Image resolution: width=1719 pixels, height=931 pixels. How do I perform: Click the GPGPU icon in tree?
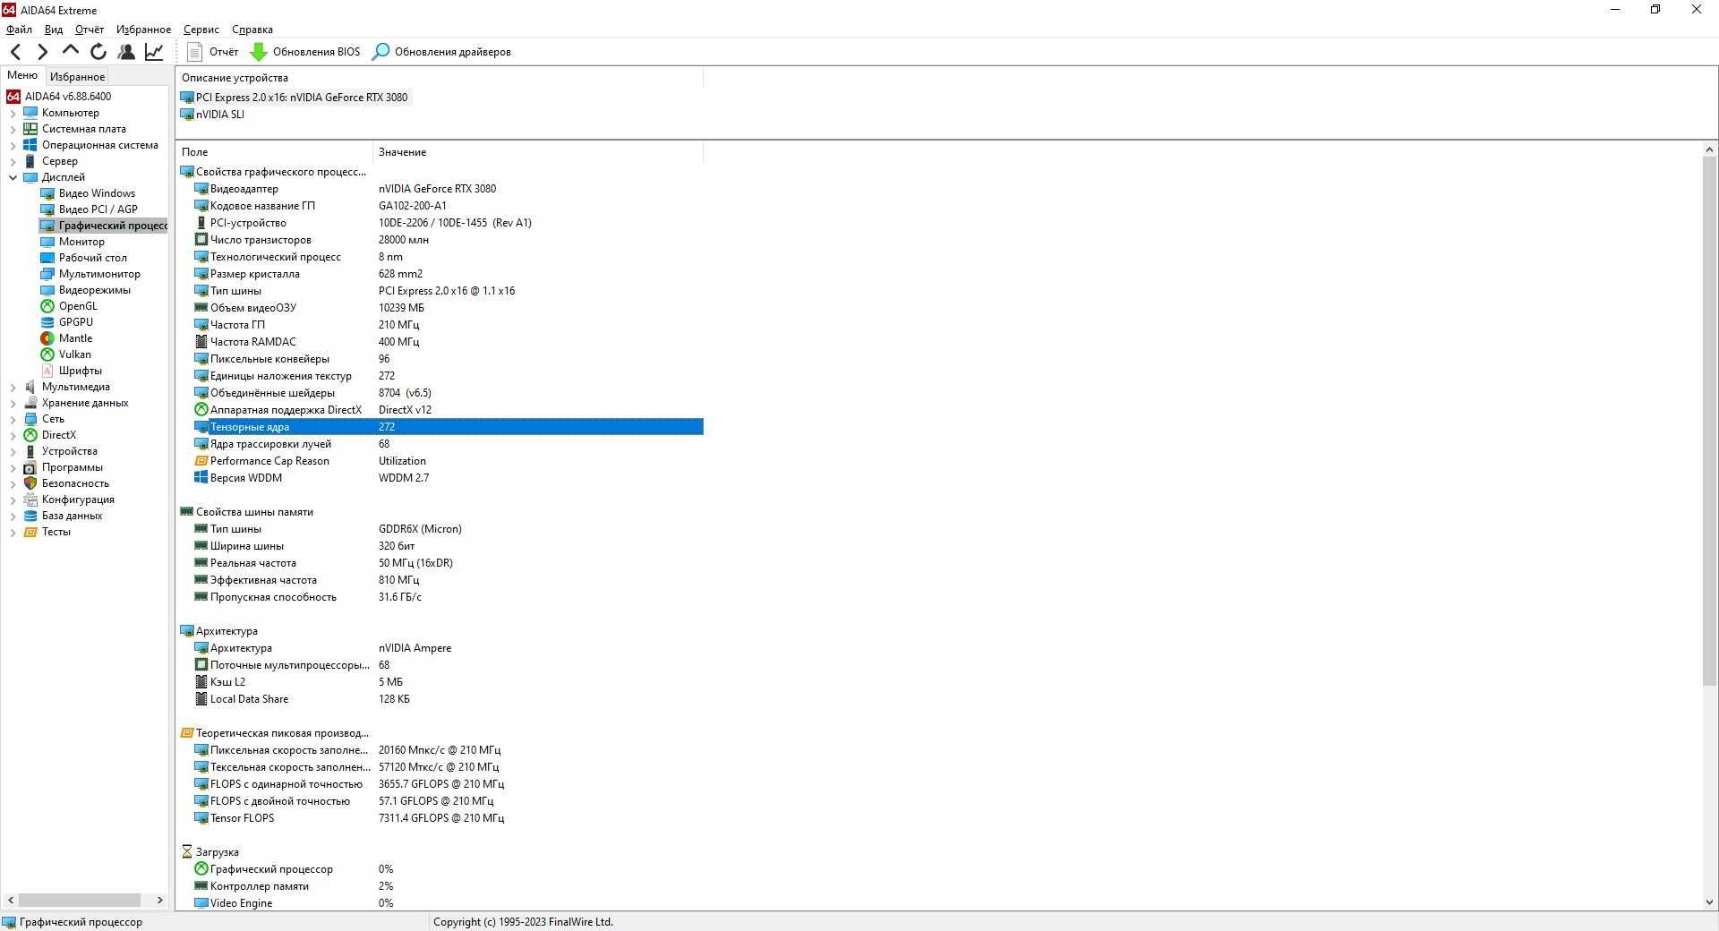coord(47,322)
